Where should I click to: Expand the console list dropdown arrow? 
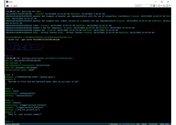click(x=161, y=6)
